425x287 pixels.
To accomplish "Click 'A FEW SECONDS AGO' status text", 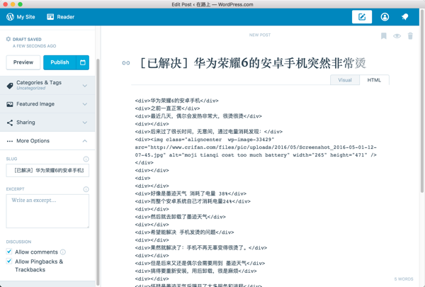I will coord(35,46).
